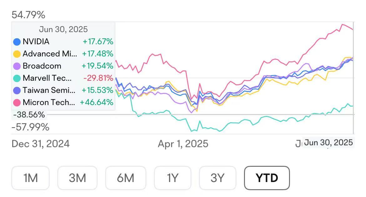Click NVIDIA blue legend dot
Screen dimensions: 366x197
(x=17, y=42)
